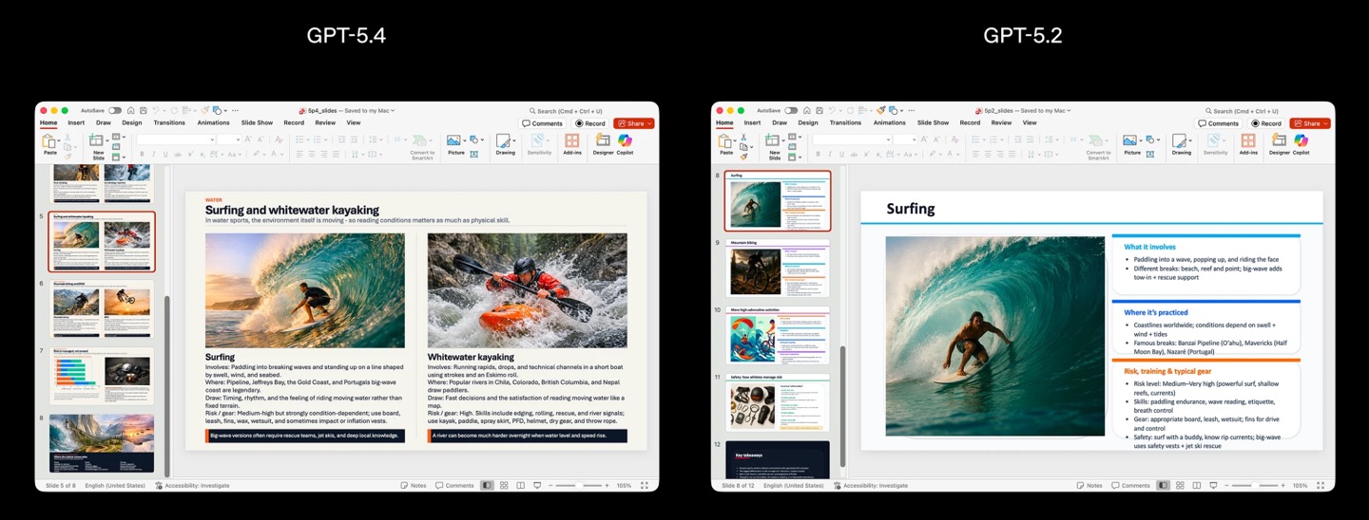Click zoom in plus in 5p2_slides status bar

(1282, 485)
